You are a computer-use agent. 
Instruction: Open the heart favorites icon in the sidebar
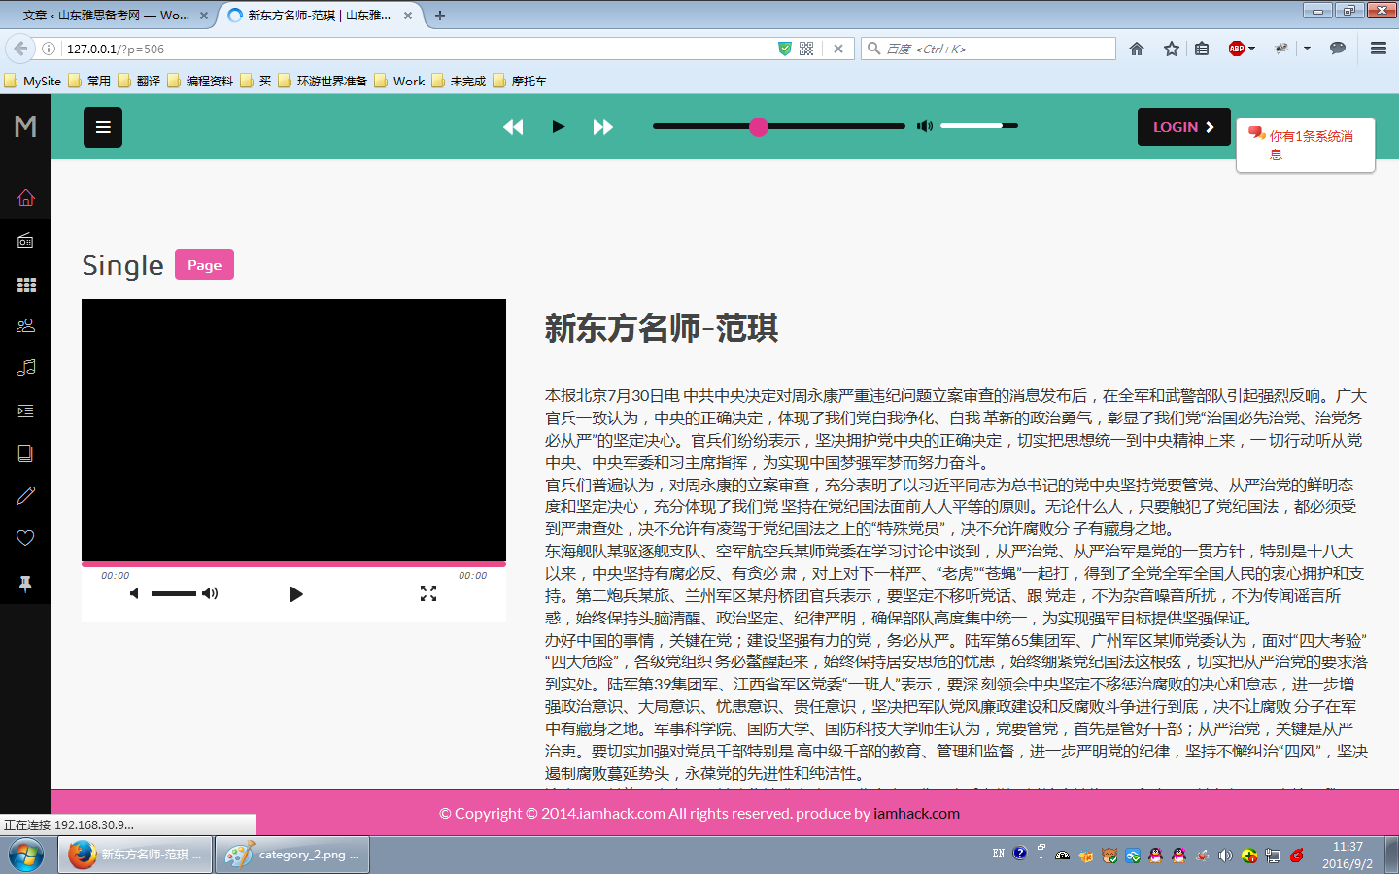click(25, 538)
